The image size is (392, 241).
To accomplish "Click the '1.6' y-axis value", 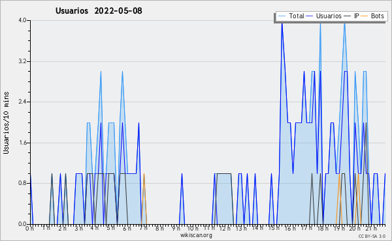I will (22, 143).
